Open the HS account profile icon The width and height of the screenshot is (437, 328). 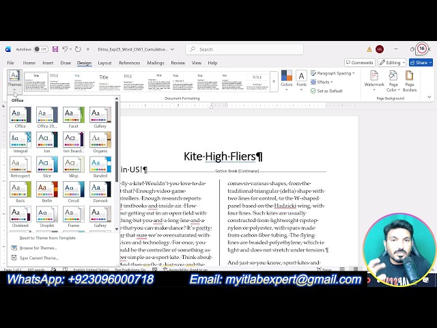(380, 49)
